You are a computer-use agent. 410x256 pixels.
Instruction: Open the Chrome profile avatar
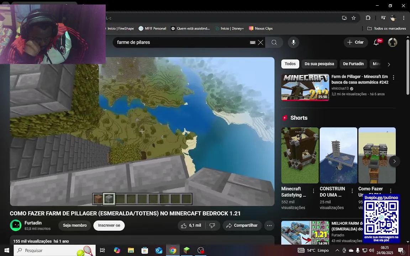[393, 18]
